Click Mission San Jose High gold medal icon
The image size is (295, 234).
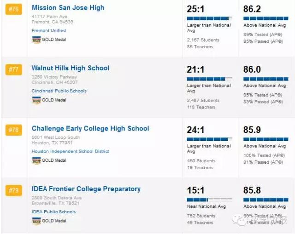[36, 40]
